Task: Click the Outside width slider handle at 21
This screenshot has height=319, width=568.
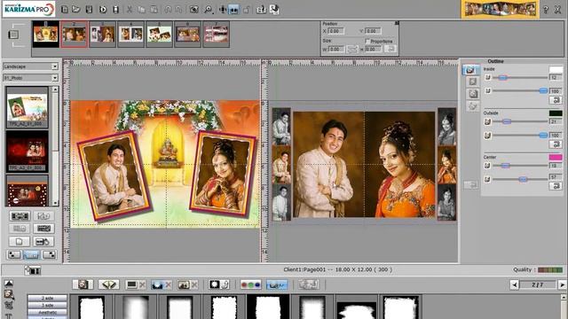Action: pos(507,121)
